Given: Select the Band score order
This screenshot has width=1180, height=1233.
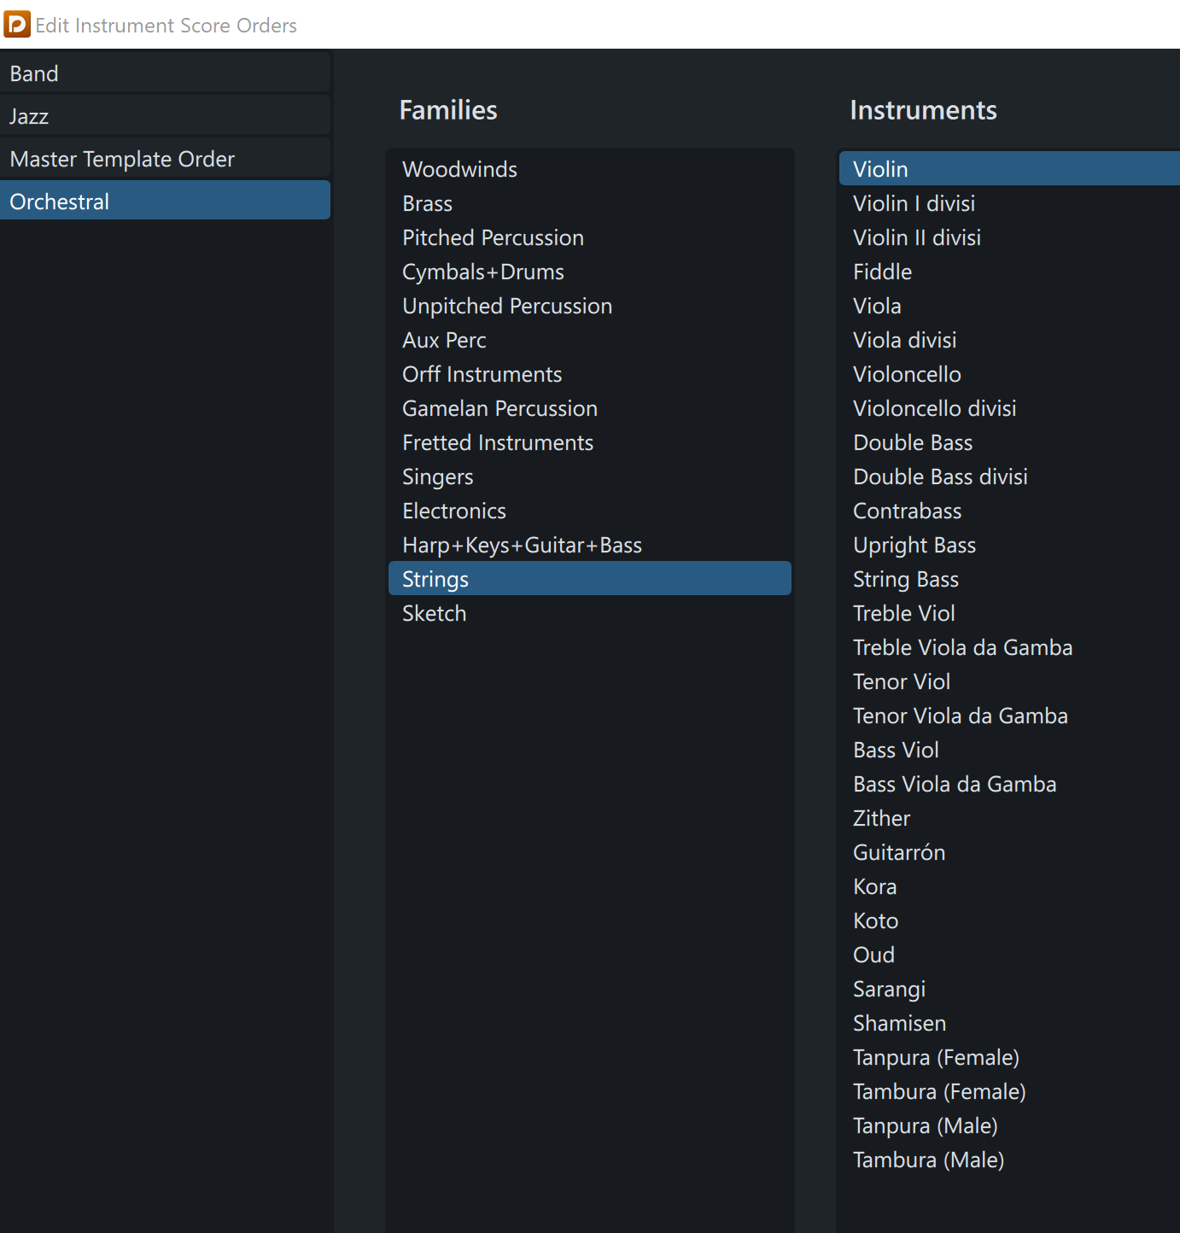Looking at the screenshot, I should 34,74.
